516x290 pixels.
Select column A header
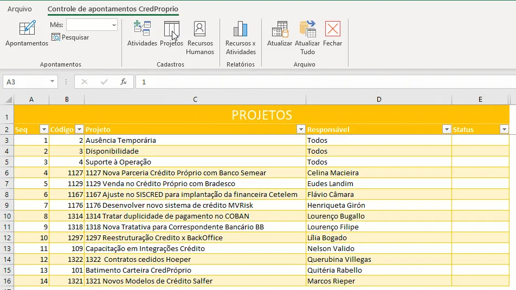[x=31, y=100]
